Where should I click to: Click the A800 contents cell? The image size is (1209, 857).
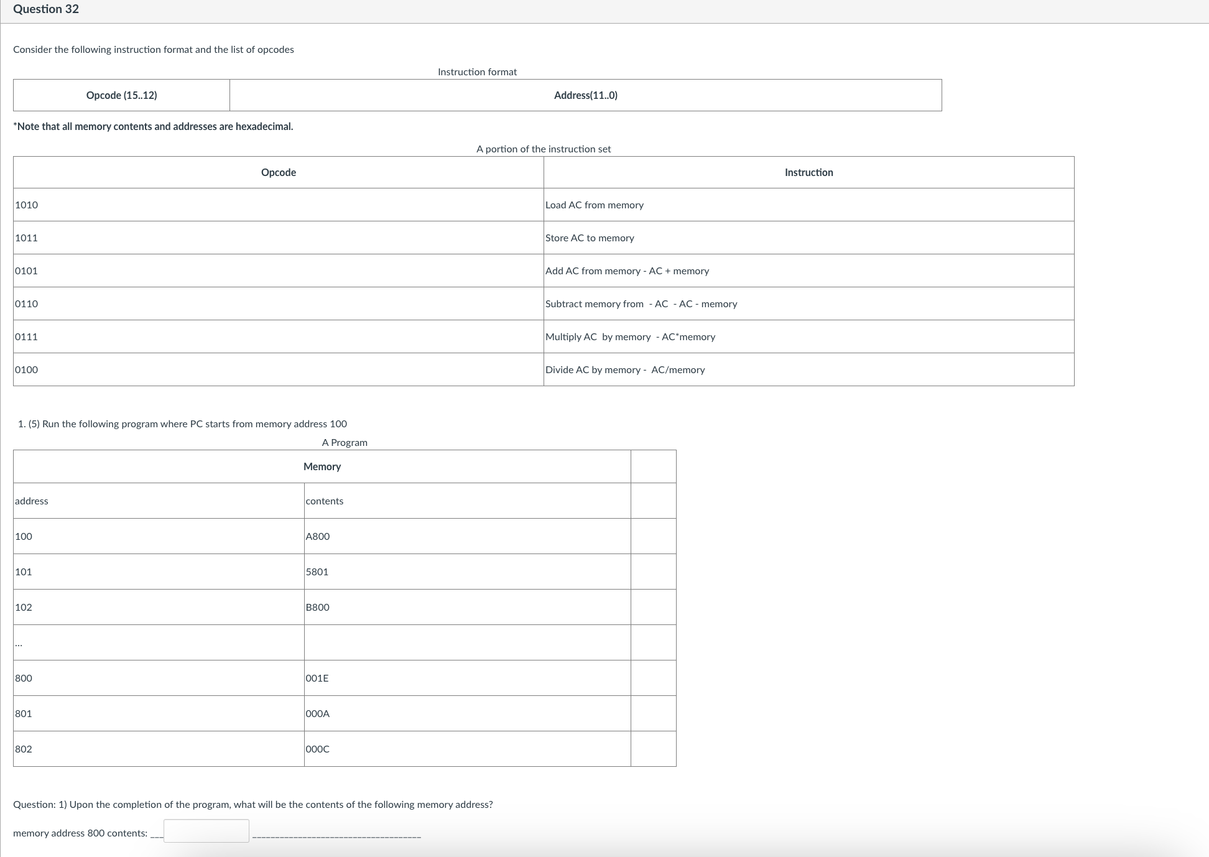[318, 537]
